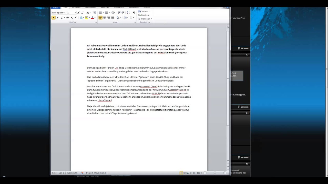Switch to Outline view button
Screen dimensions: 328x184
pos(191,173)
